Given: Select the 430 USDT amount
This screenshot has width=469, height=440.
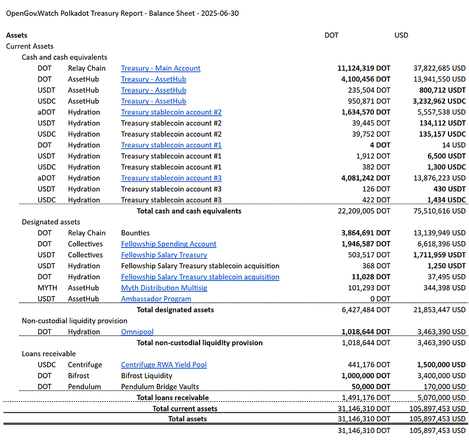Looking at the screenshot, I should (450, 189).
